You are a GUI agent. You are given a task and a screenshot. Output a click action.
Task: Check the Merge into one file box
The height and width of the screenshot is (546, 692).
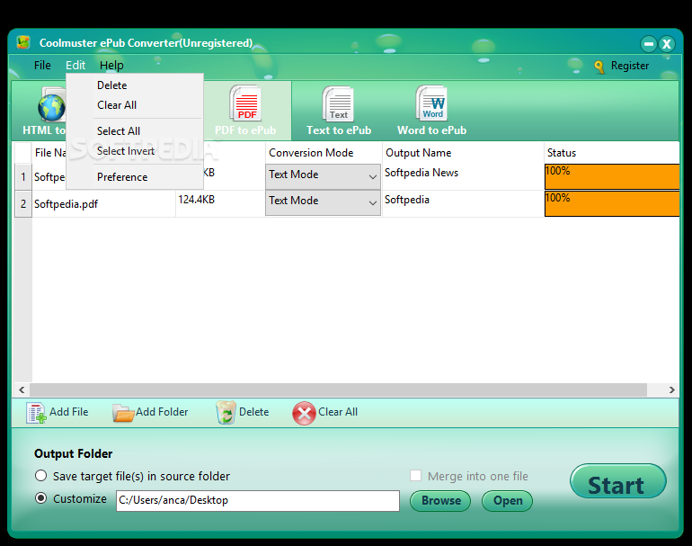tap(415, 475)
